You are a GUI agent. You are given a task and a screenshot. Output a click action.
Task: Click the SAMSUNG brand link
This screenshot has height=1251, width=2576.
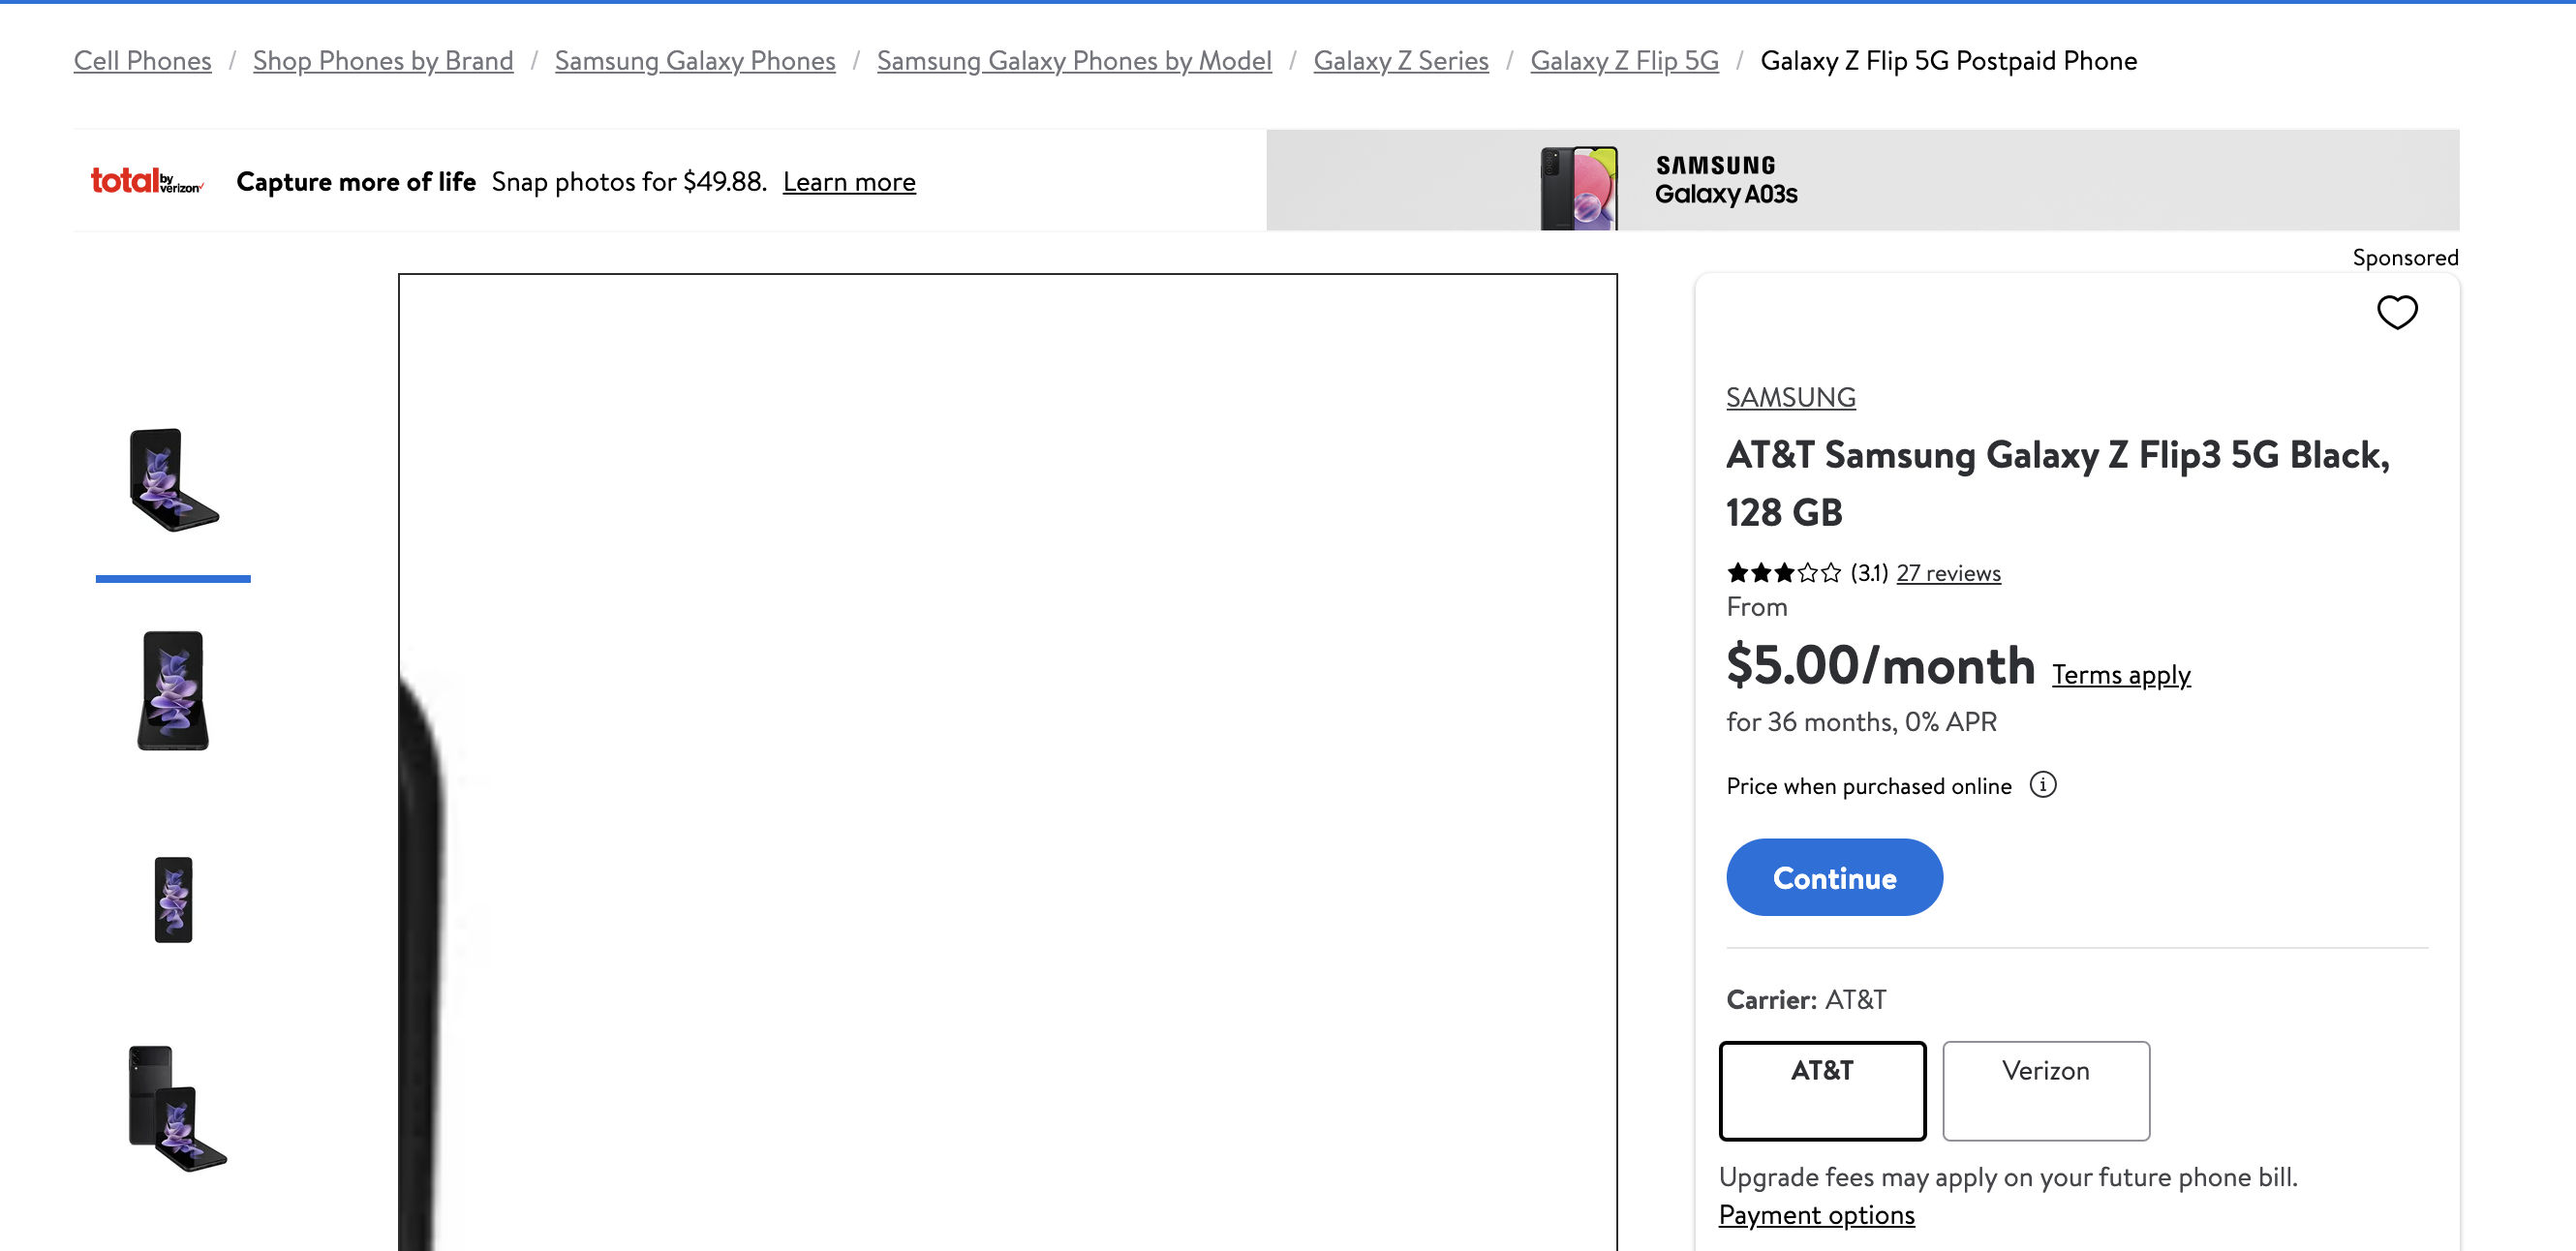[1790, 397]
